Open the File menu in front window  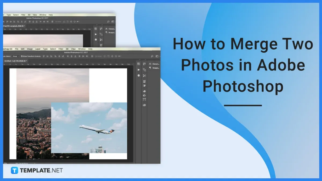[x=17, y=49]
